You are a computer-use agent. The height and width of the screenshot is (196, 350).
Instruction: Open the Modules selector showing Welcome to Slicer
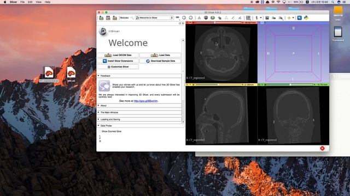(x=154, y=18)
